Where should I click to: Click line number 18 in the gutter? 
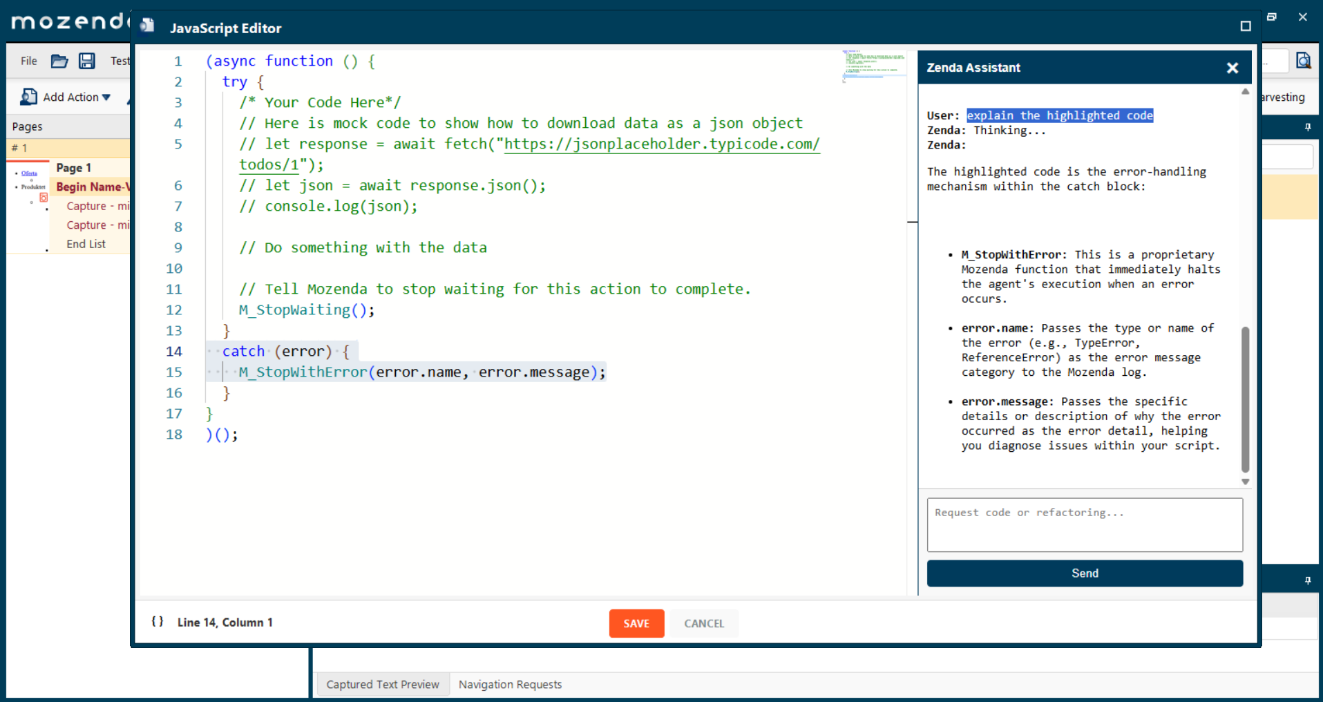click(x=174, y=434)
